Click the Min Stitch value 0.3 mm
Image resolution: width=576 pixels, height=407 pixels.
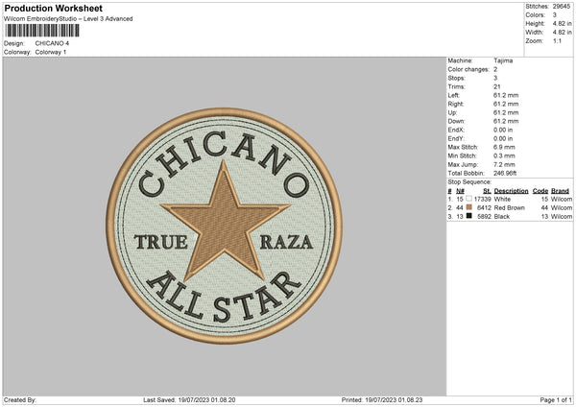[504, 156]
